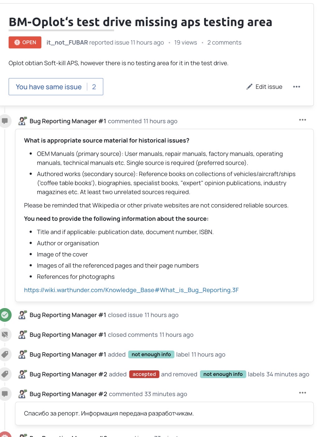Open the issue's three-dot options menu
This screenshot has height=437, width=321.
[x=296, y=87]
